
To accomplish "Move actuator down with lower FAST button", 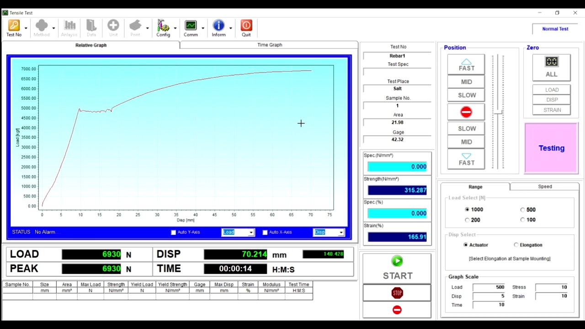I will pos(466,159).
